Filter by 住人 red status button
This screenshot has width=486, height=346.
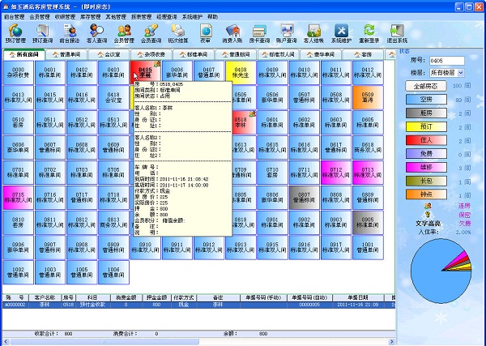tap(426, 140)
